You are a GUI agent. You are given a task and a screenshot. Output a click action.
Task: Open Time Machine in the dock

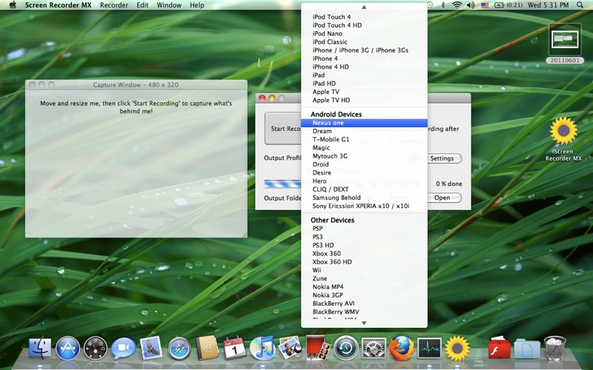coord(345,347)
